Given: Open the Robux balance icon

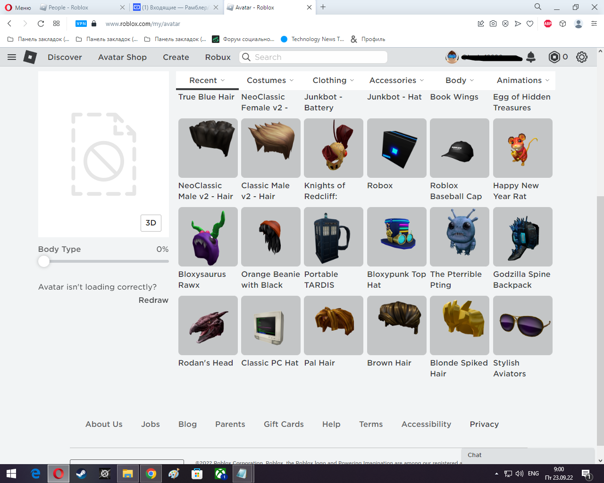Looking at the screenshot, I should point(554,57).
